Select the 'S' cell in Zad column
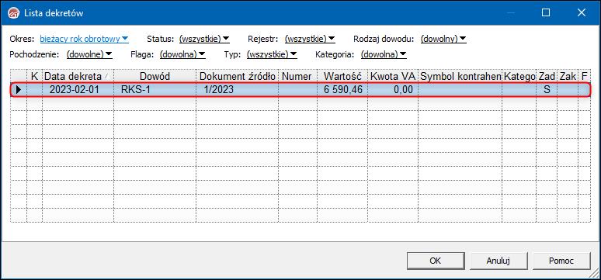 pos(547,90)
